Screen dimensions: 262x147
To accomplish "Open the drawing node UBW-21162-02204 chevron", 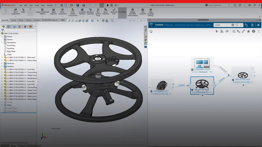I will pos(211,72).
